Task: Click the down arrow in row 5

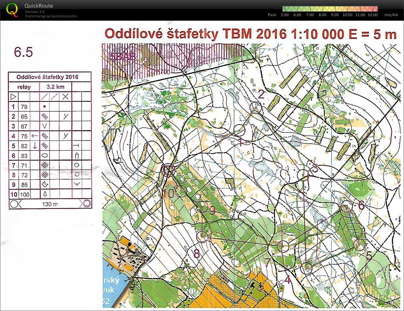Action: point(35,146)
